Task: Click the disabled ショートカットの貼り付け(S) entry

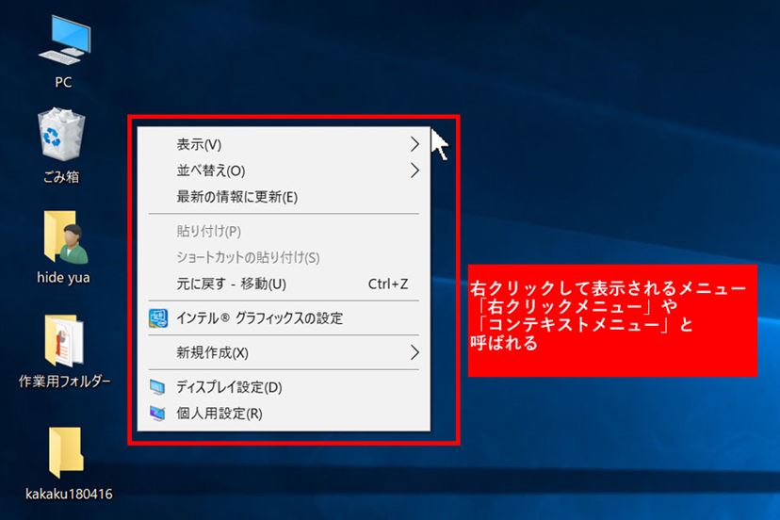Action: 248,257
